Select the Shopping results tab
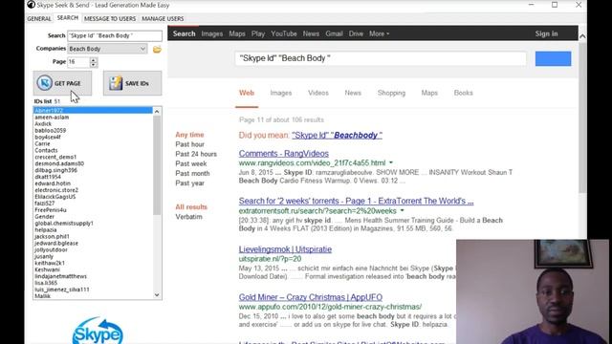Image resolution: width=612 pixels, height=344 pixels. [391, 93]
